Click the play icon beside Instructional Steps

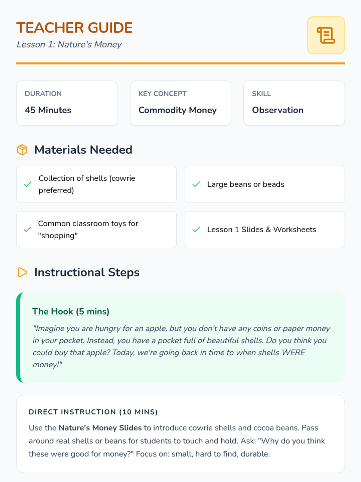click(23, 272)
